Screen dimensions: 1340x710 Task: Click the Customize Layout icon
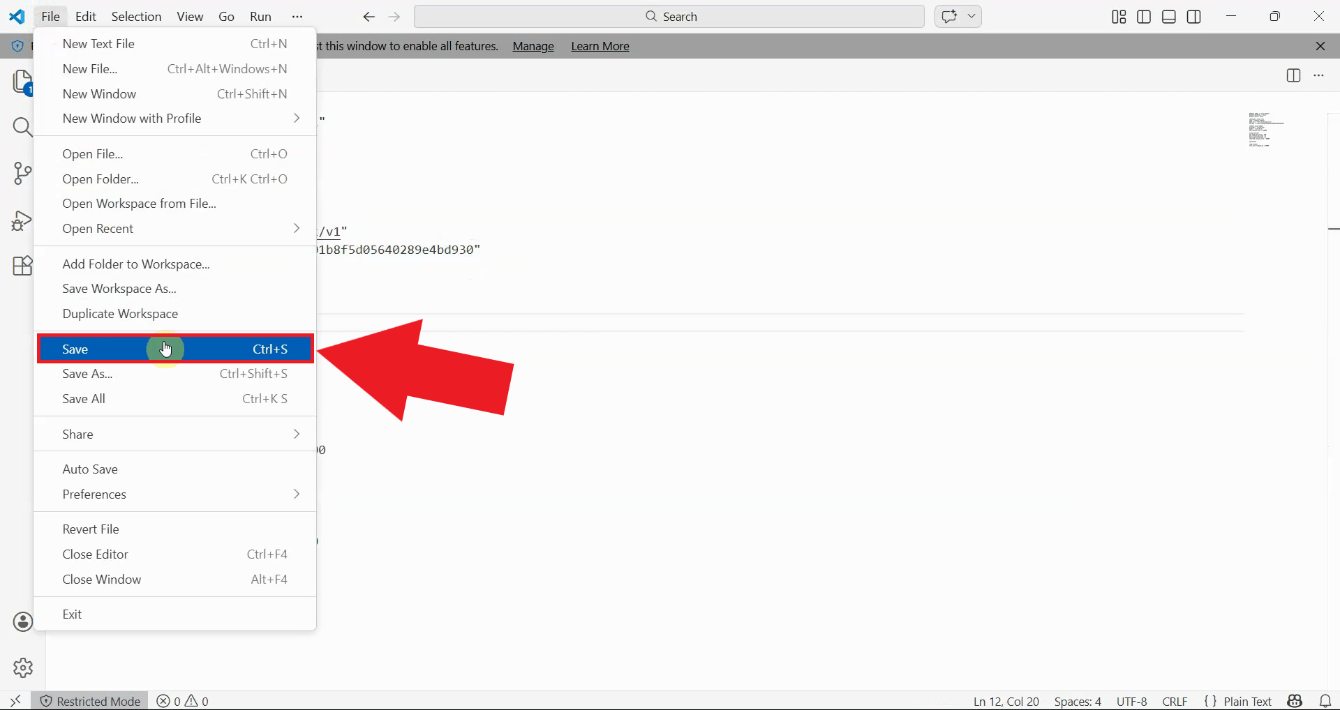click(1117, 16)
